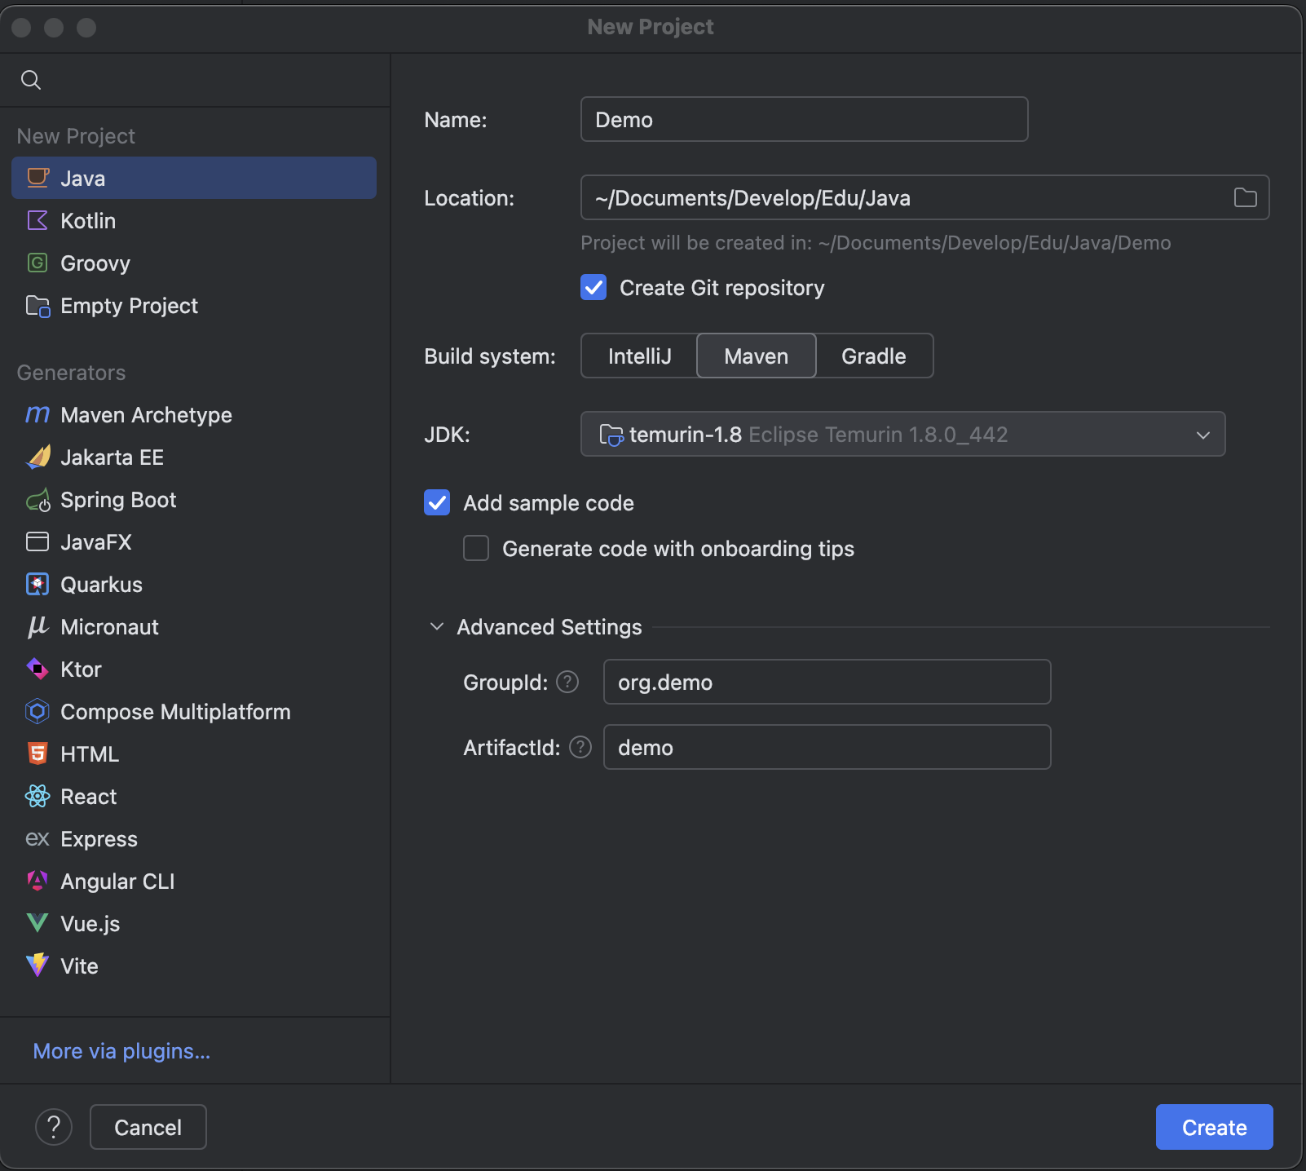The height and width of the screenshot is (1171, 1306).
Task: Click the Spring Boot leaf icon
Action: coord(38,500)
